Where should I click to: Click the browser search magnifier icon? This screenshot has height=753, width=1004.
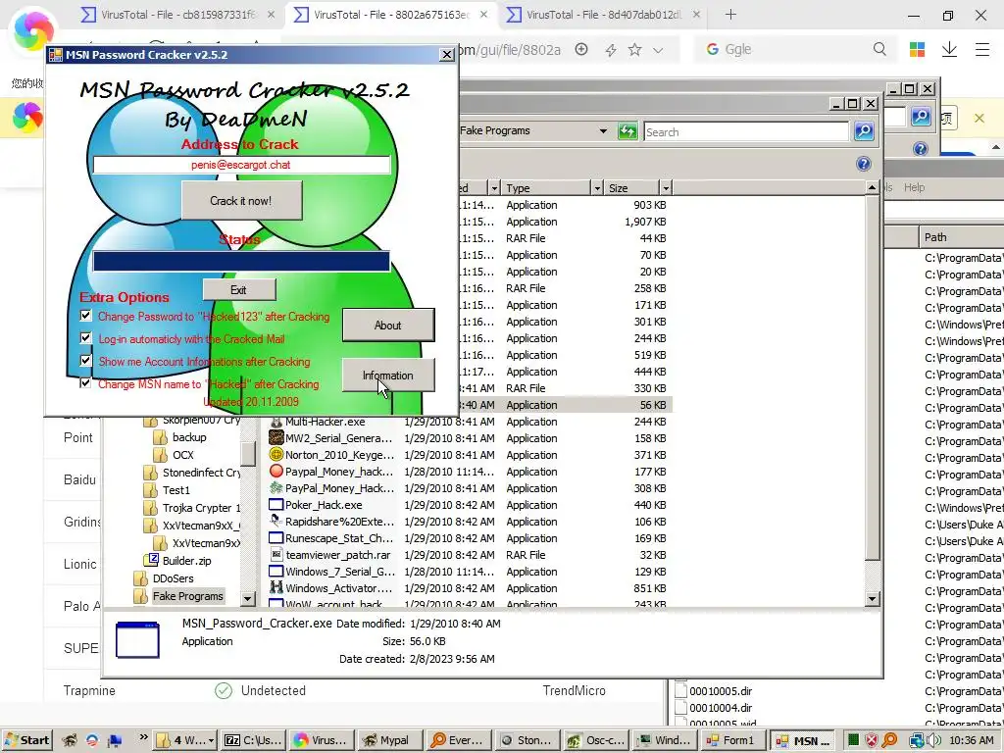tap(879, 49)
